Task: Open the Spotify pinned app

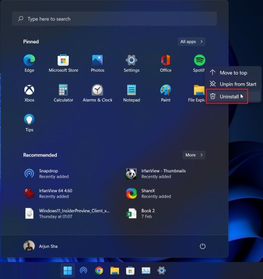Action: coord(199,64)
